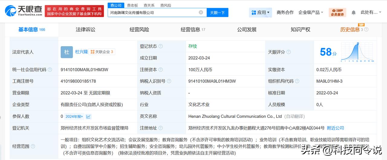Click the 2022-03-24 至 无固定期限 business term

tap(85, 93)
